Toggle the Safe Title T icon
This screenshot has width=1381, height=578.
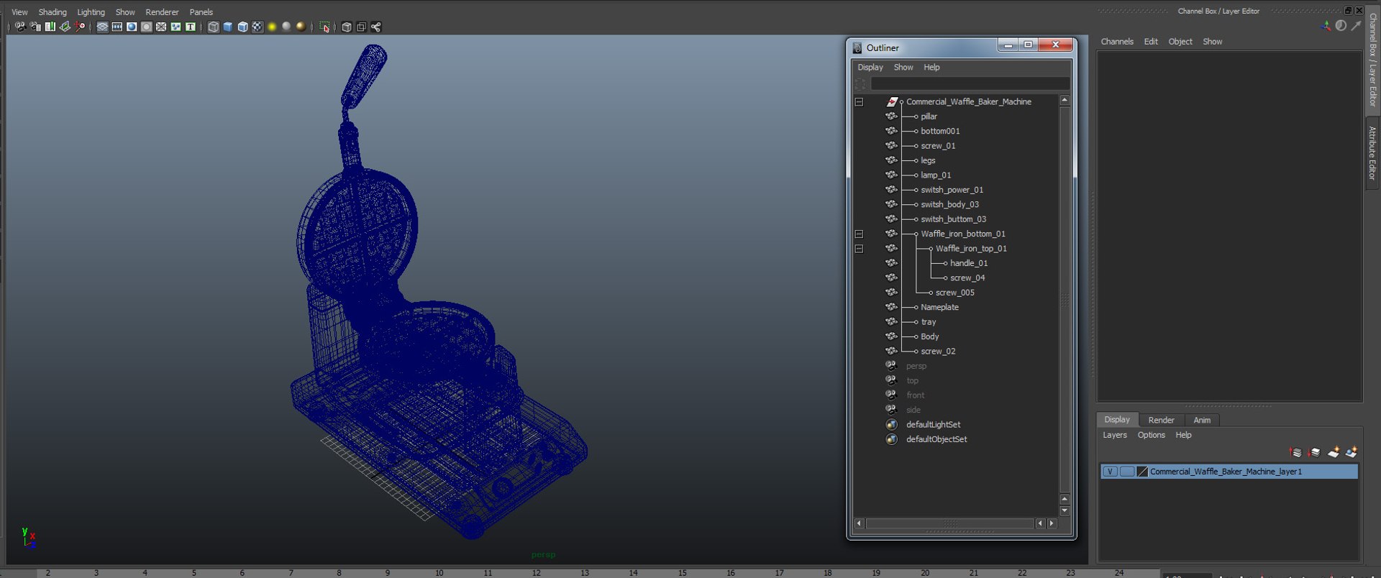click(191, 27)
